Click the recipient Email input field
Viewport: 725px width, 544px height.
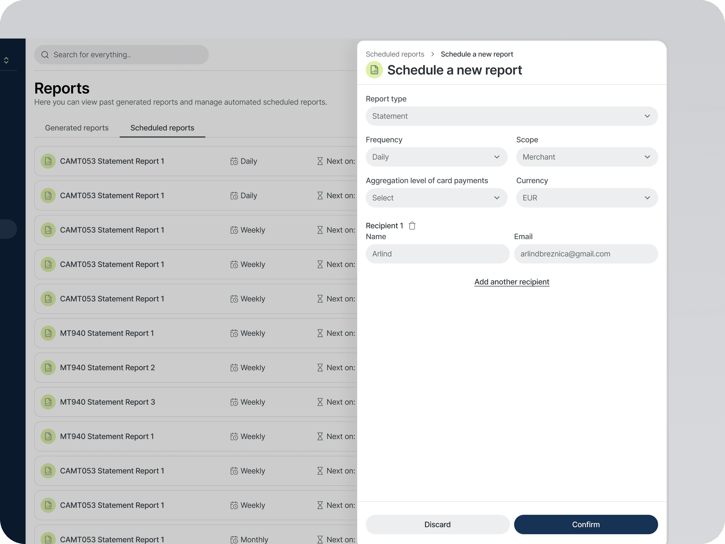tap(586, 254)
